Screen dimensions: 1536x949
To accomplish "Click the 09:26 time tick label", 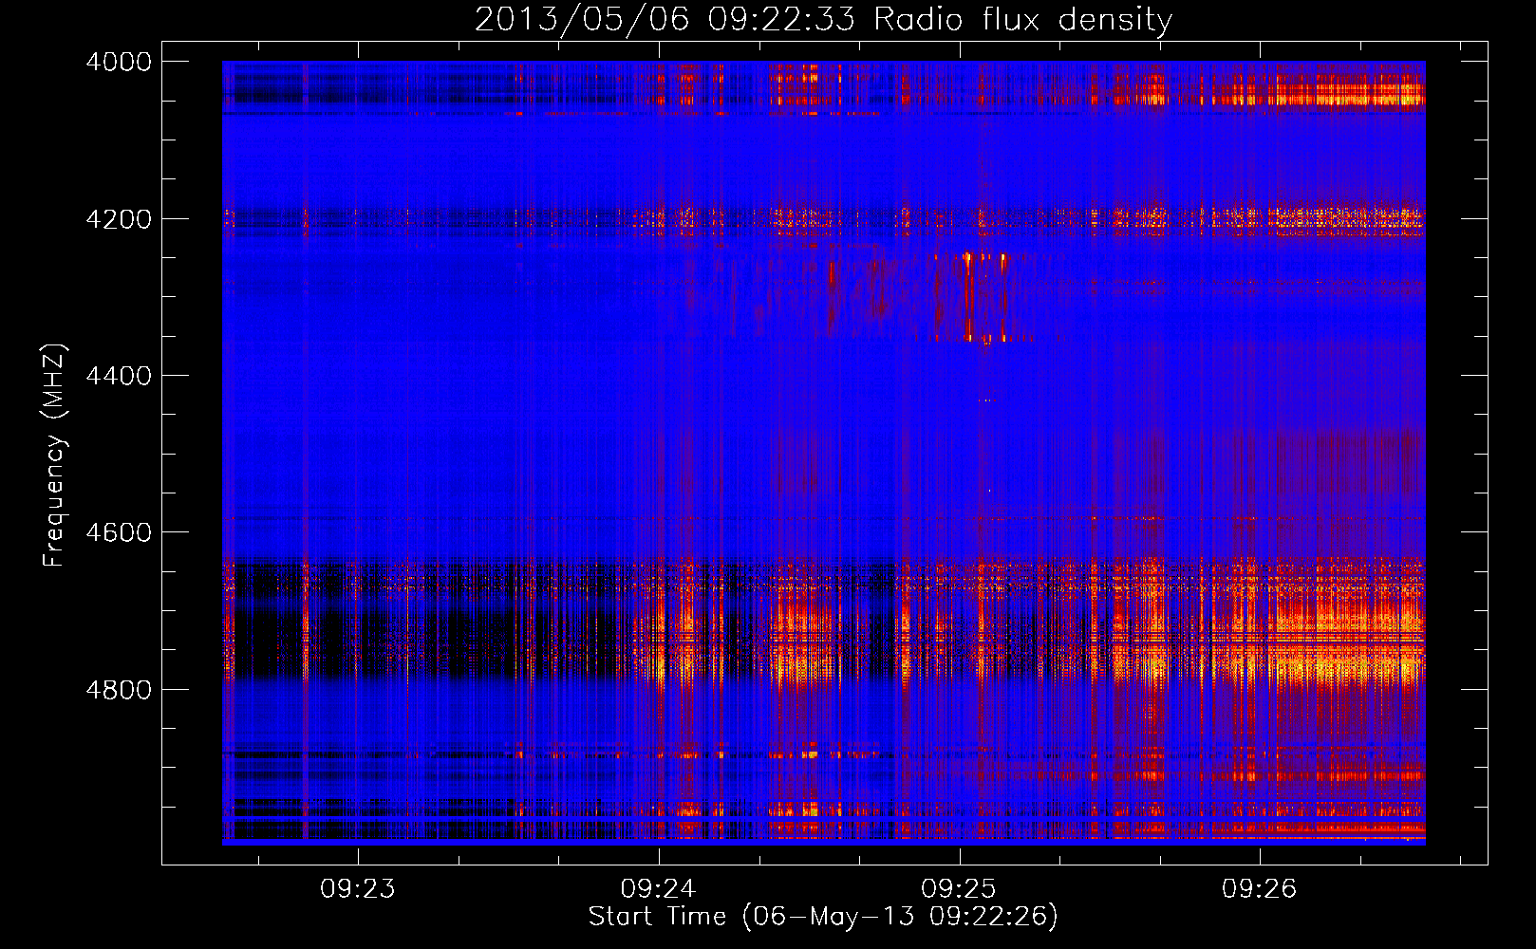I will 1259,889.
